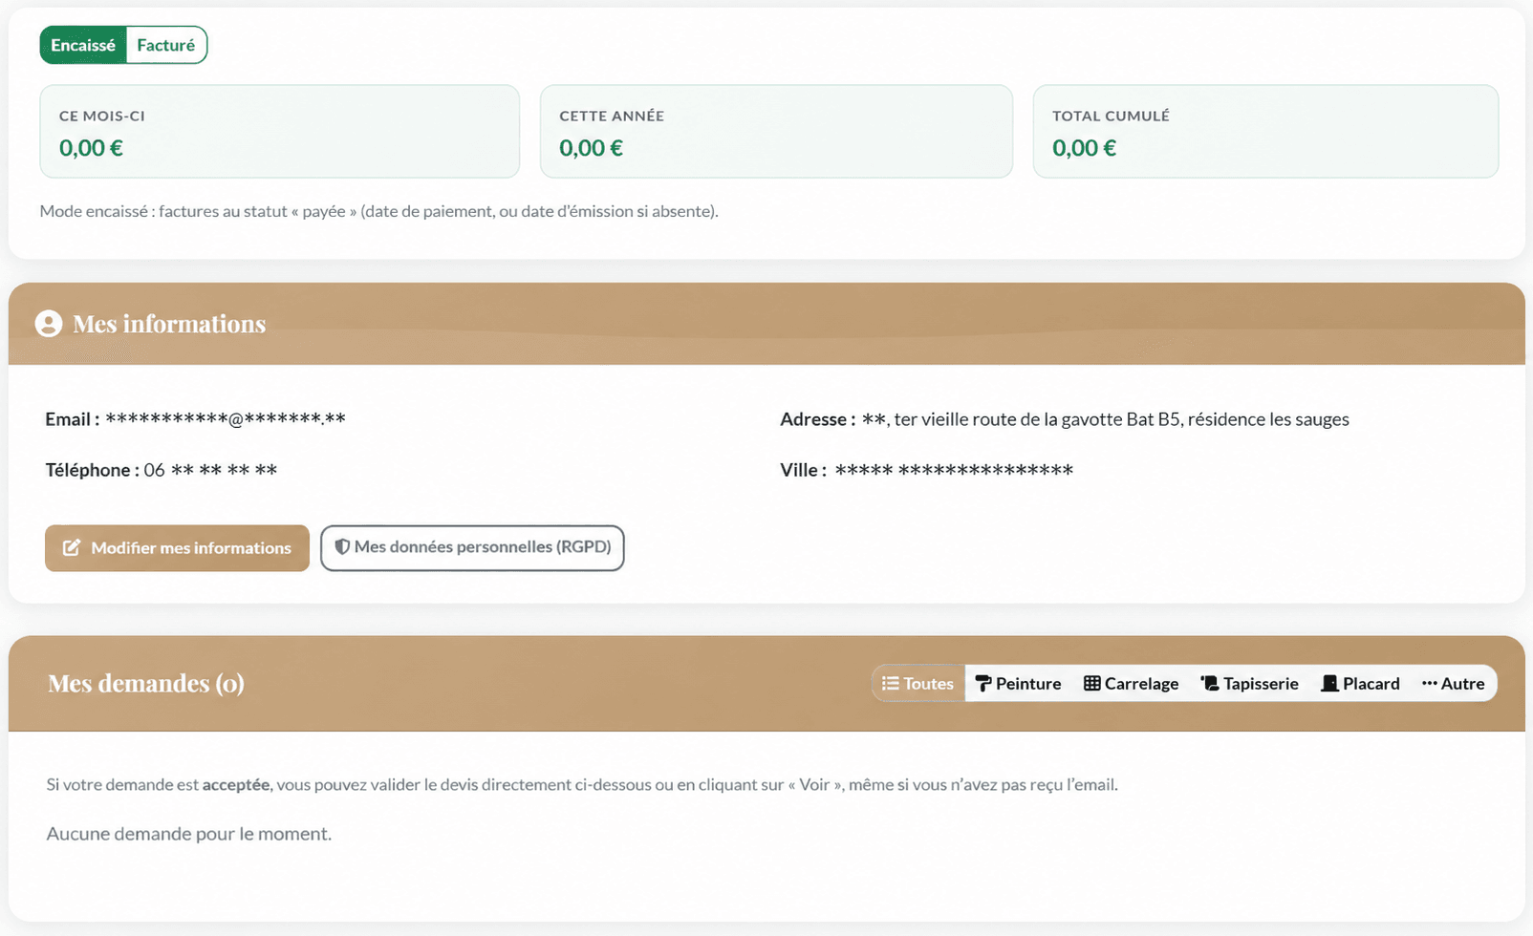Click the masked Email value

tap(226, 419)
